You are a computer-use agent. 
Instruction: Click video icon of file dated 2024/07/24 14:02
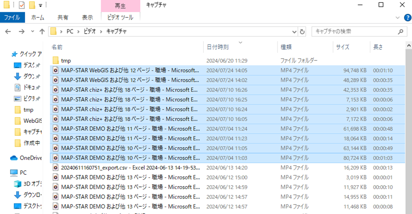[x=56, y=80]
